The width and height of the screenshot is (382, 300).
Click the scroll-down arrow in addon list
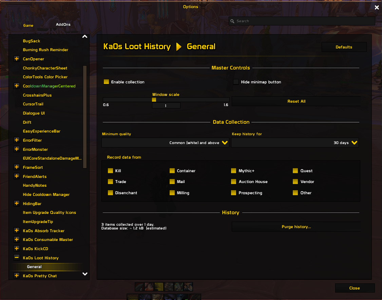tap(85, 274)
